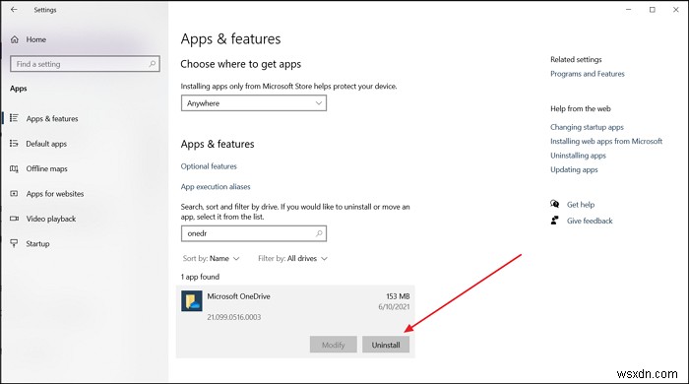Image resolution: width=689 pixels, height=384 pixels.
Task: Uninstall Microsoft OneDrive
Action: click(x=386, y=345)
